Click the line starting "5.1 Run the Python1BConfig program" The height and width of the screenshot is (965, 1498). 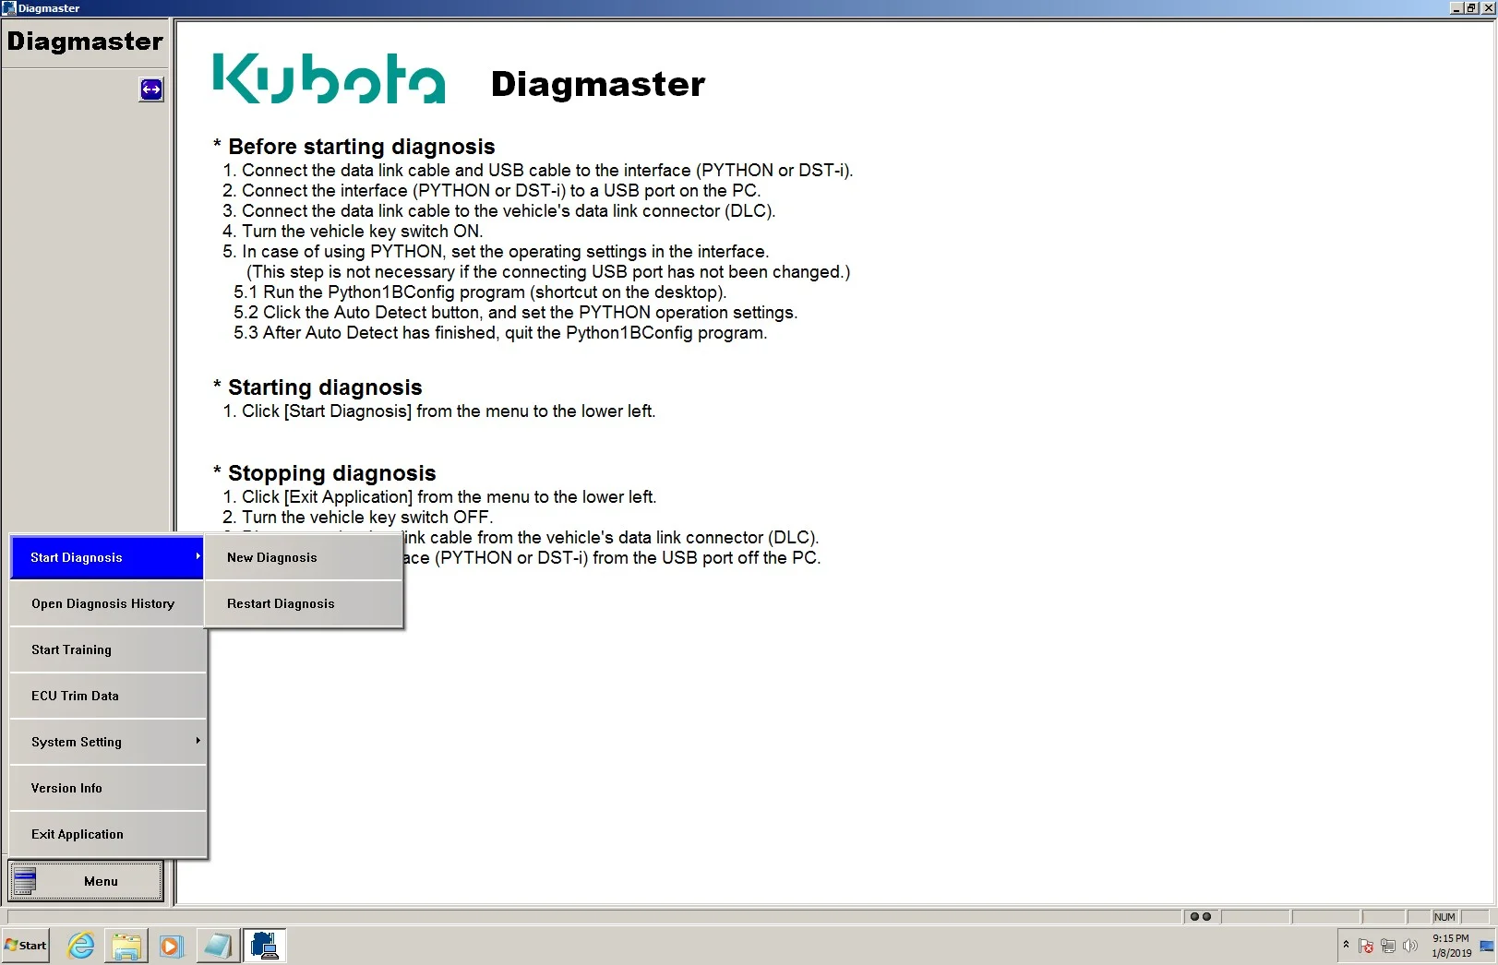pos(480,292)
